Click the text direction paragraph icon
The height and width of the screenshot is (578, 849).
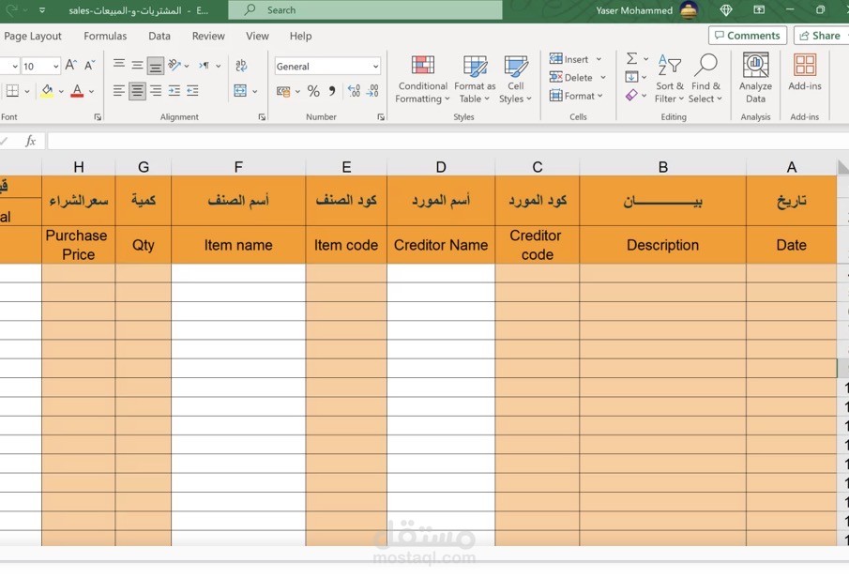[x=205, y=66]
